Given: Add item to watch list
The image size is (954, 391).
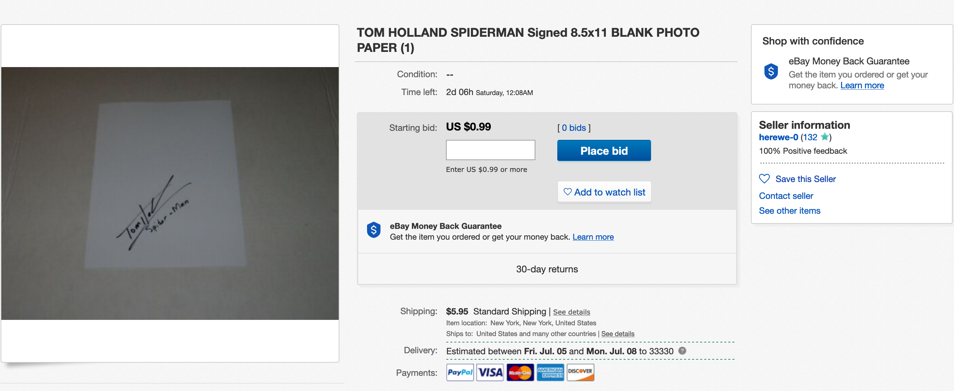Looking at the screenshot, I should [x=604, y=192].
